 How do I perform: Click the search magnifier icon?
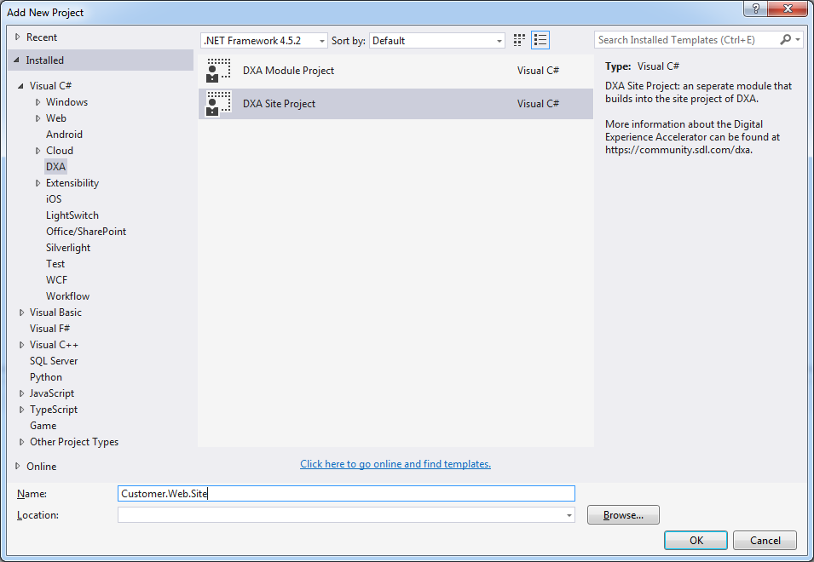(x=786, y=40)
